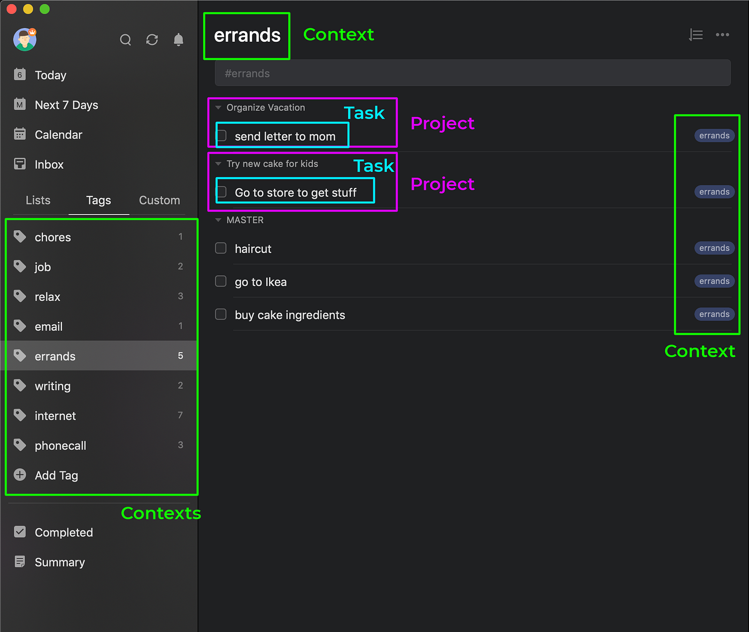Open the notifications bell icon
This screenshot has height=632, width=749.
click(179, 40)
